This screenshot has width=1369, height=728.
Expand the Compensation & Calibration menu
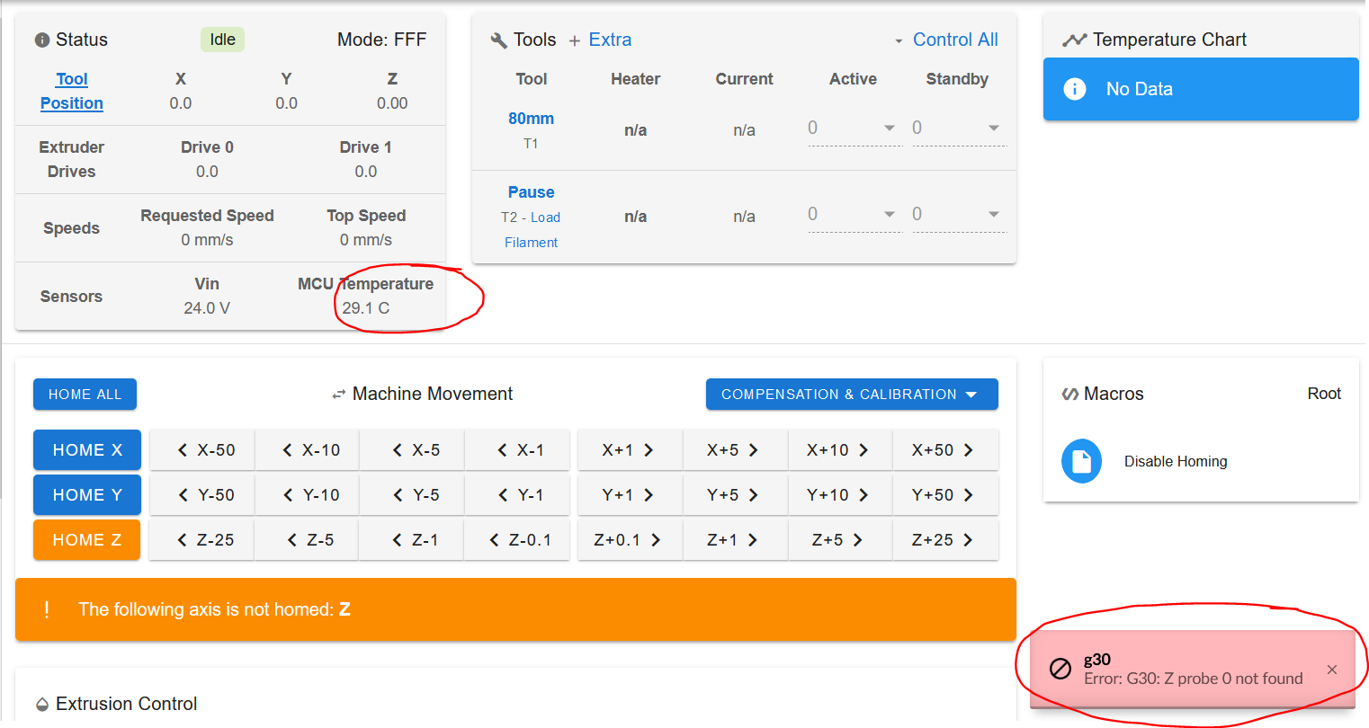pos(852,395)
